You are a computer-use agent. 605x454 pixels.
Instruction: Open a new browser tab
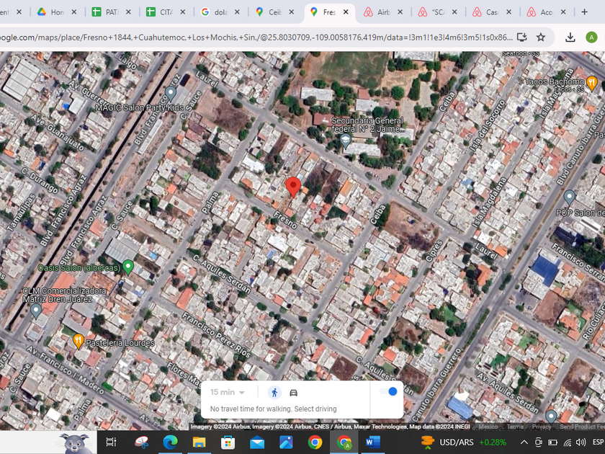pos(584,12)
